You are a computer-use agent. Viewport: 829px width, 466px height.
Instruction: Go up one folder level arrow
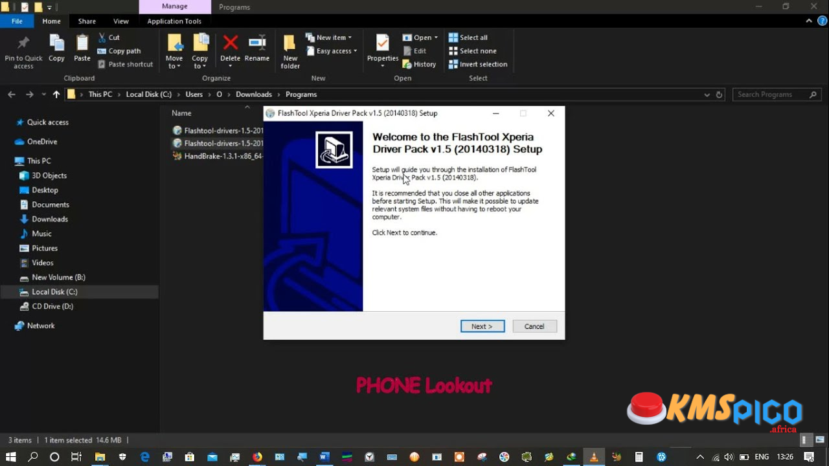56,94
